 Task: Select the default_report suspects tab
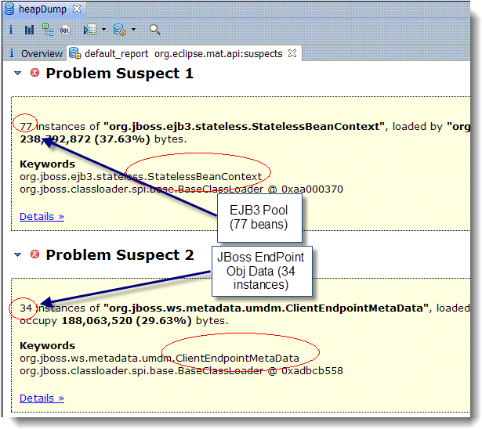183,54
